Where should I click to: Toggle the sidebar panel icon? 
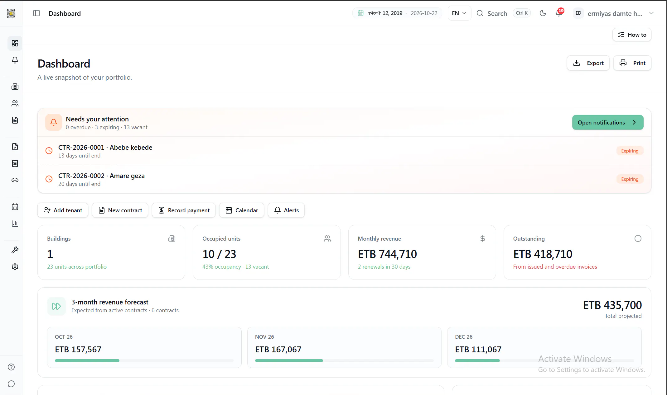pos(36,13)
